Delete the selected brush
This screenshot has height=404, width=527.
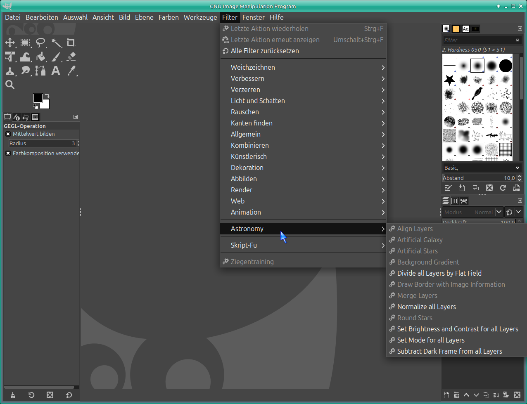tap(489, 188)
